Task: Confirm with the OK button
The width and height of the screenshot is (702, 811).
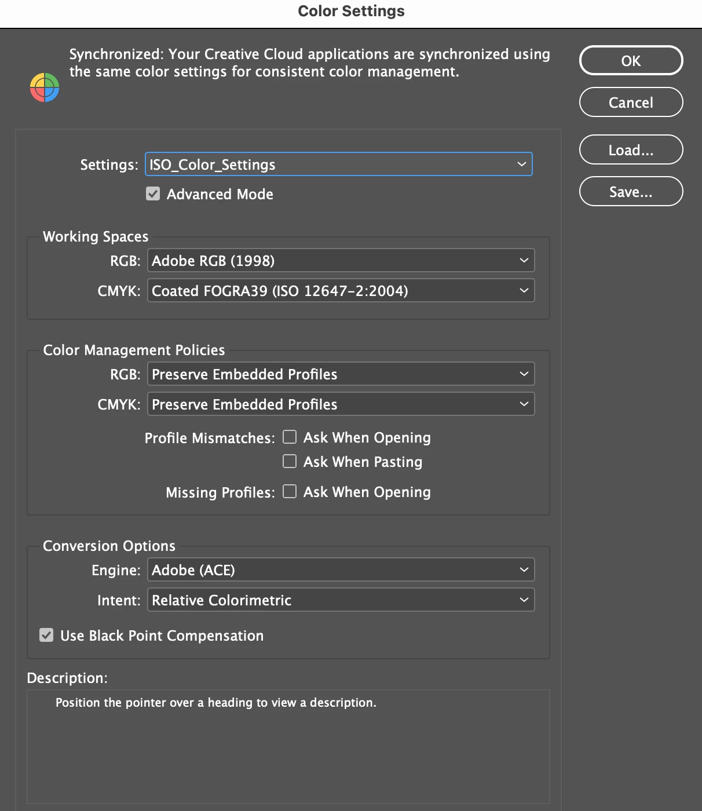Action: (x=631, y=60)
